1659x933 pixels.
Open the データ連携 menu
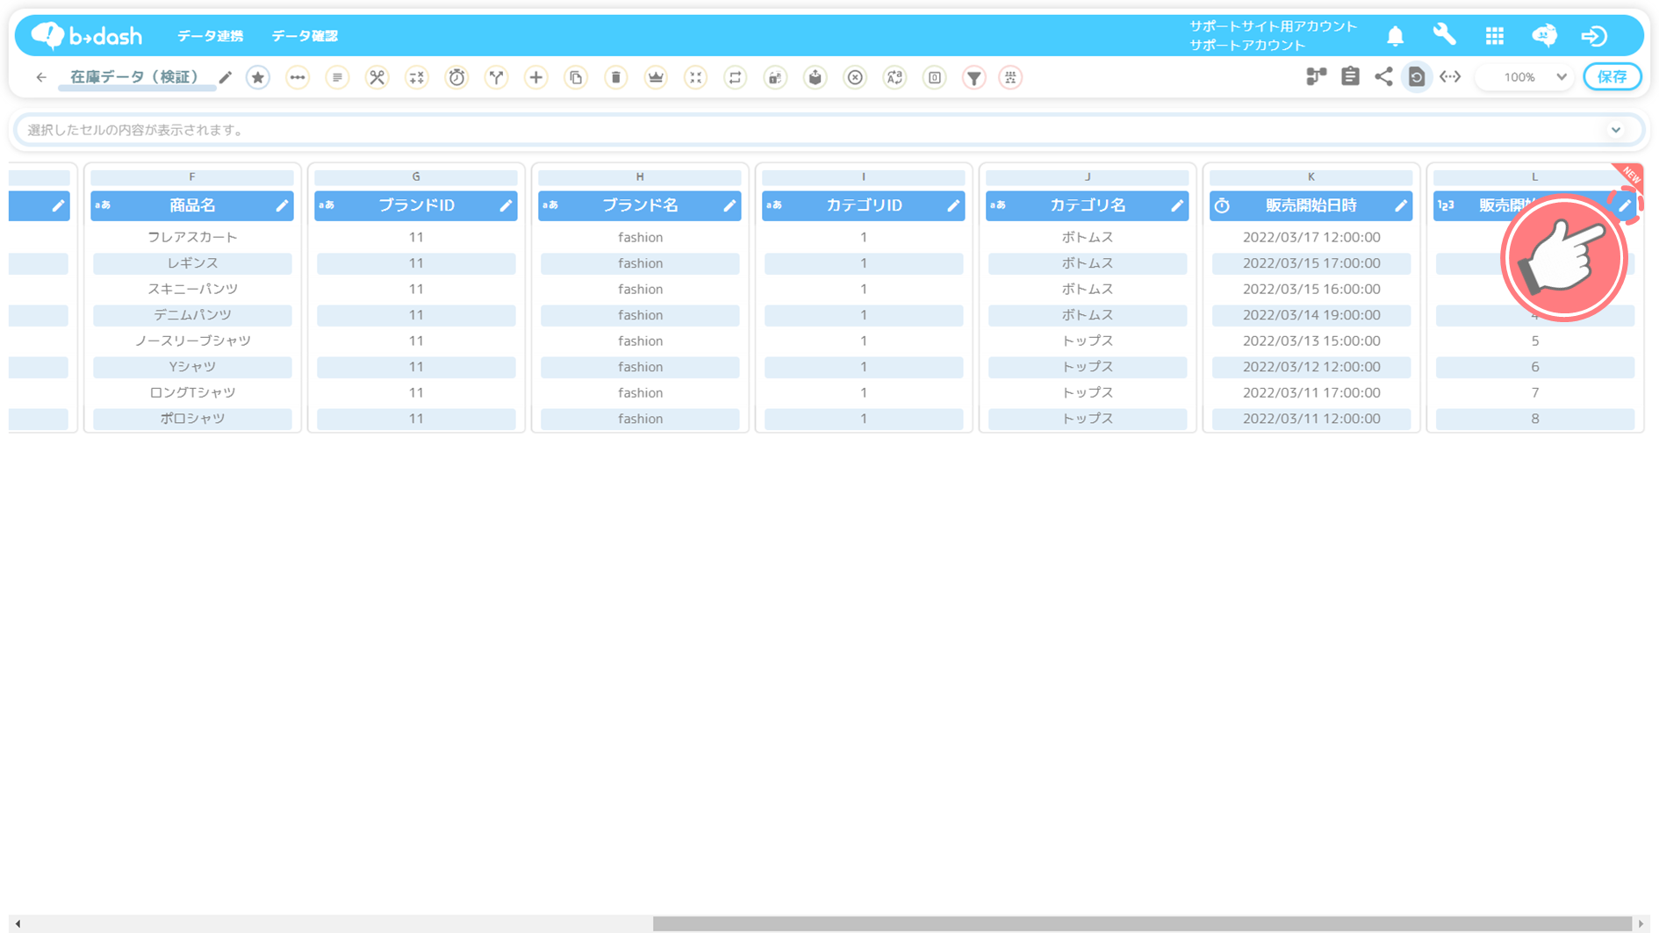(211, 36)
